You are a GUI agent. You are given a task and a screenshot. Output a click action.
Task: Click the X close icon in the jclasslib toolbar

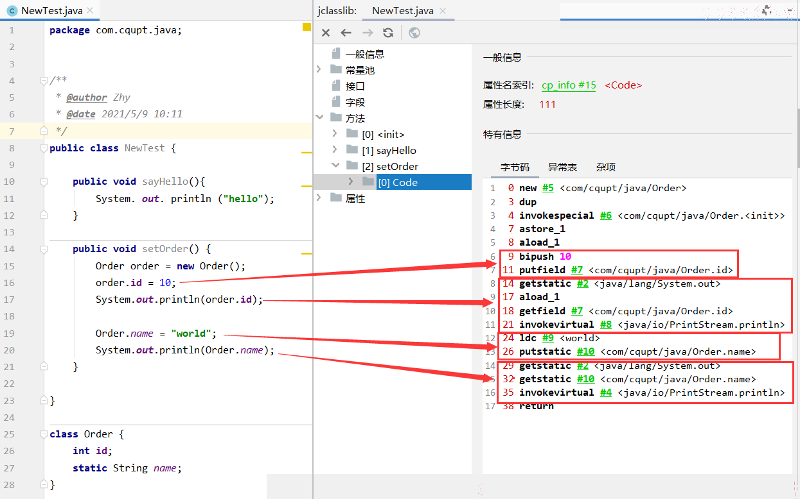(x=326, y=33)
